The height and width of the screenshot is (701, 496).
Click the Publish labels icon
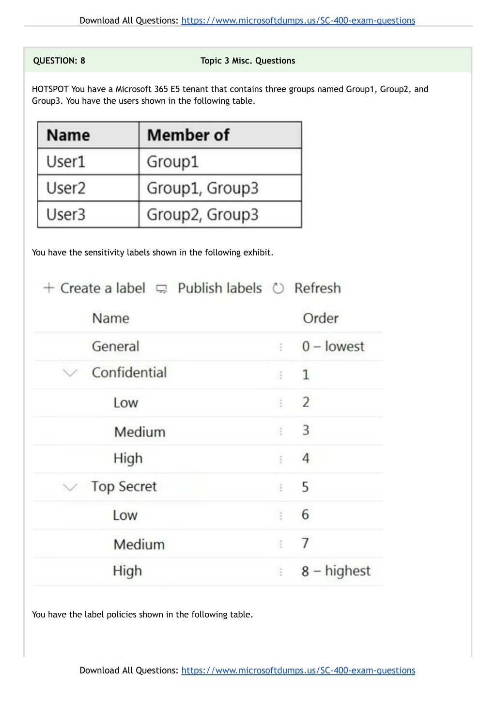(162, 289)
